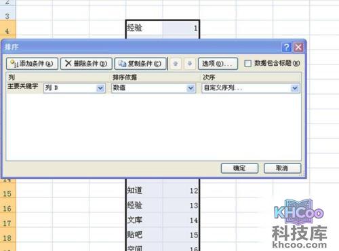Cancel the dialog with 取消 button
The height and width of the screenshot is (251, 339).
click(282, 168)
